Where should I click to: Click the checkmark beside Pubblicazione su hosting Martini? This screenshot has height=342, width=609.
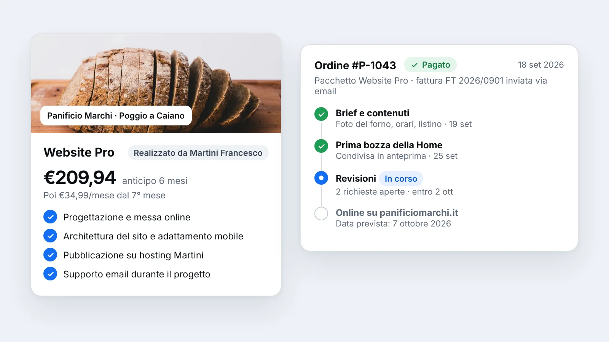(50, 255)
